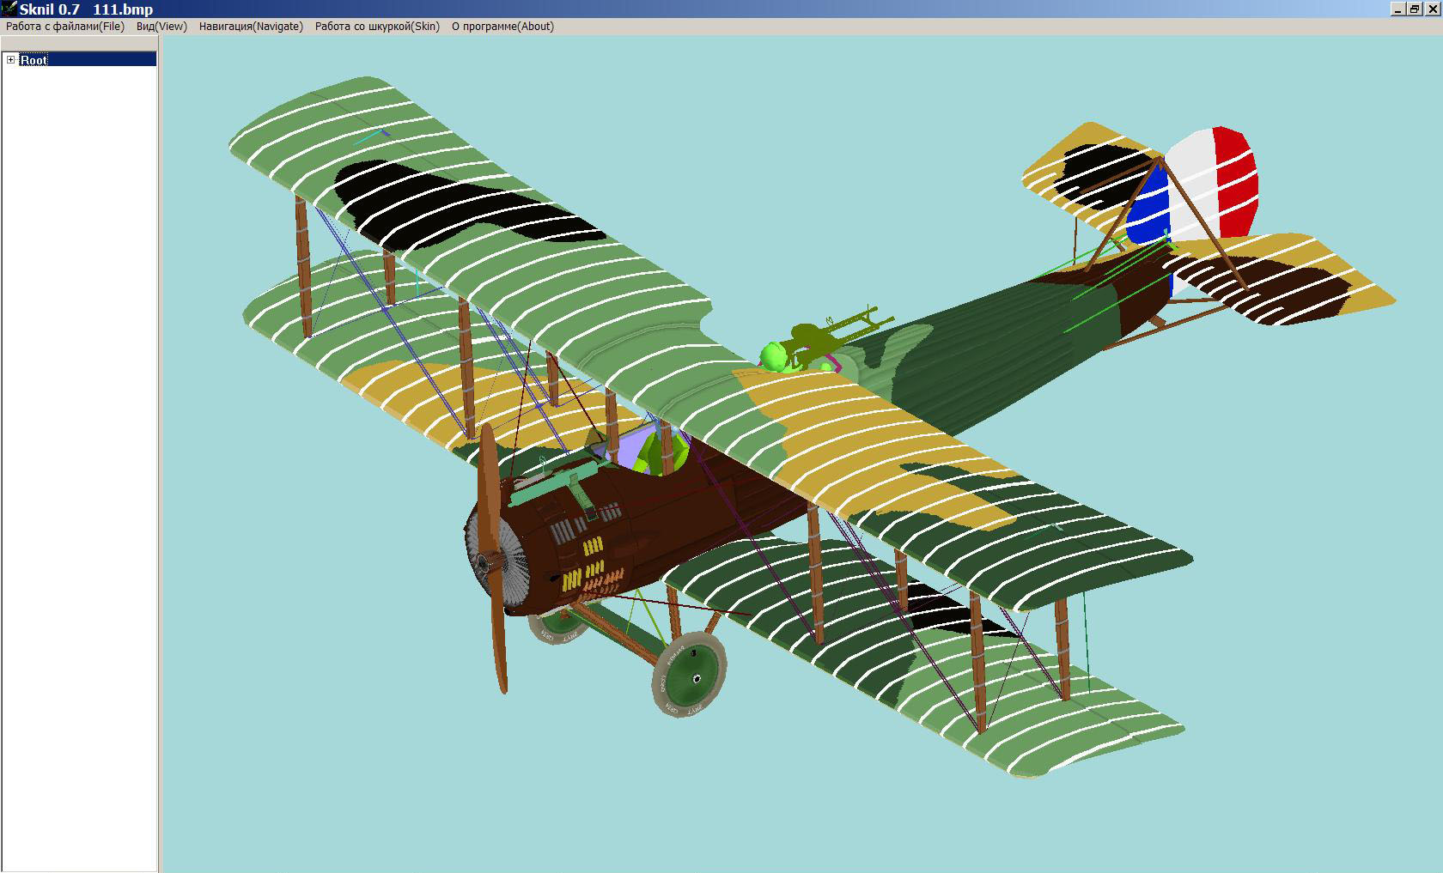Select the Root item in the tree
1443x873 pixels.
point(34,60)
